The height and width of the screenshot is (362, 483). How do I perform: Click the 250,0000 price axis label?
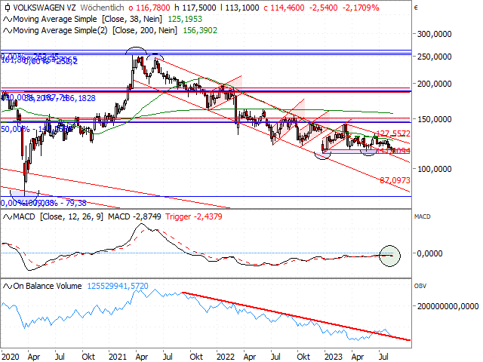click(435, 57)
